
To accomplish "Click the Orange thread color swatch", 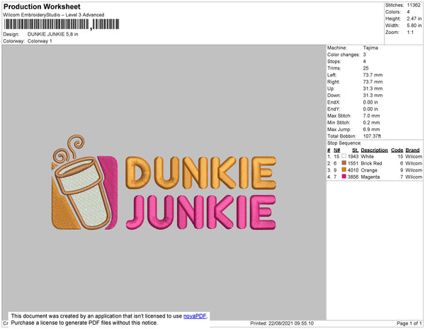I will point(344,169).
